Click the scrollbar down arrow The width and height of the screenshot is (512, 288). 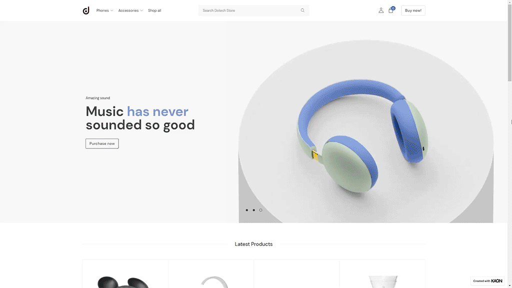[509, 285]
